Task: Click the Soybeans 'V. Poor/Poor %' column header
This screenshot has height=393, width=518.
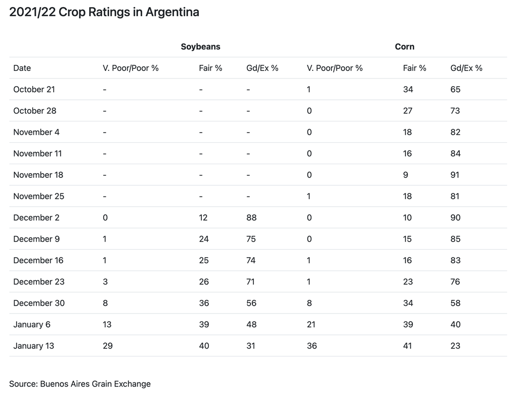Action: click(x=131, y=68)
